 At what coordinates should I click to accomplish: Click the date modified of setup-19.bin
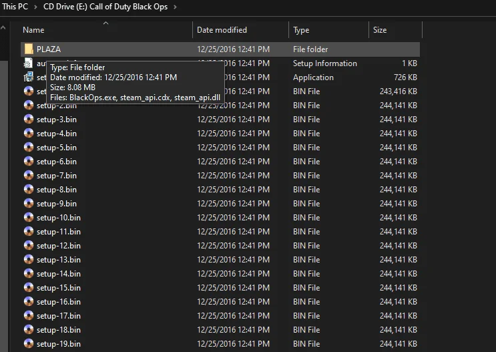[233, 344]
